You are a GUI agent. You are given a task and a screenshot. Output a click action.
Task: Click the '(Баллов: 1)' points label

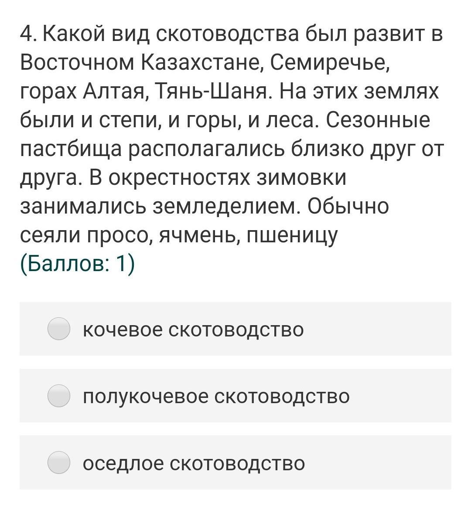click(x=78, y=264)
